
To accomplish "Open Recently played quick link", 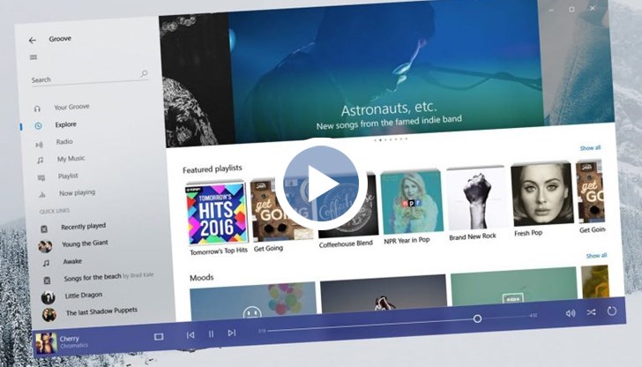I will 82,227.
